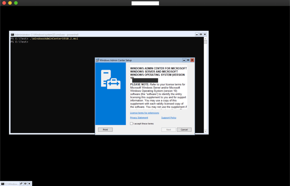
Task: Maximize the Administrator PowerShell window
Action: click(201, 34)
